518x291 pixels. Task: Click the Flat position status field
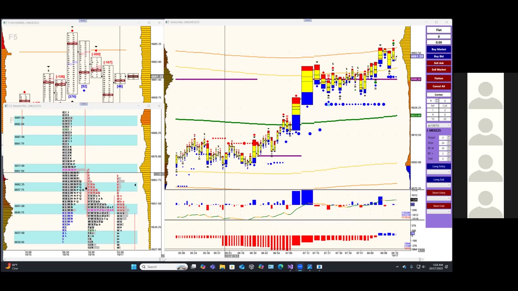[439, 30]
